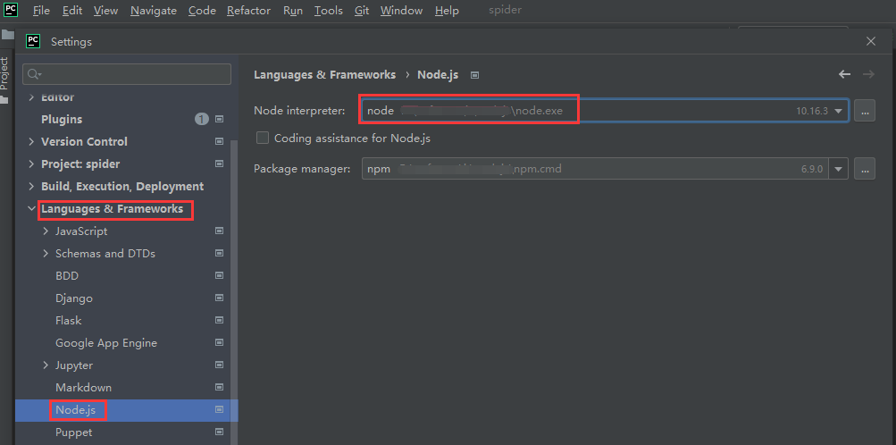Expand the Version Control section
Screen dimensions: 896x445
pyautogui.click(x=31, y=142)
